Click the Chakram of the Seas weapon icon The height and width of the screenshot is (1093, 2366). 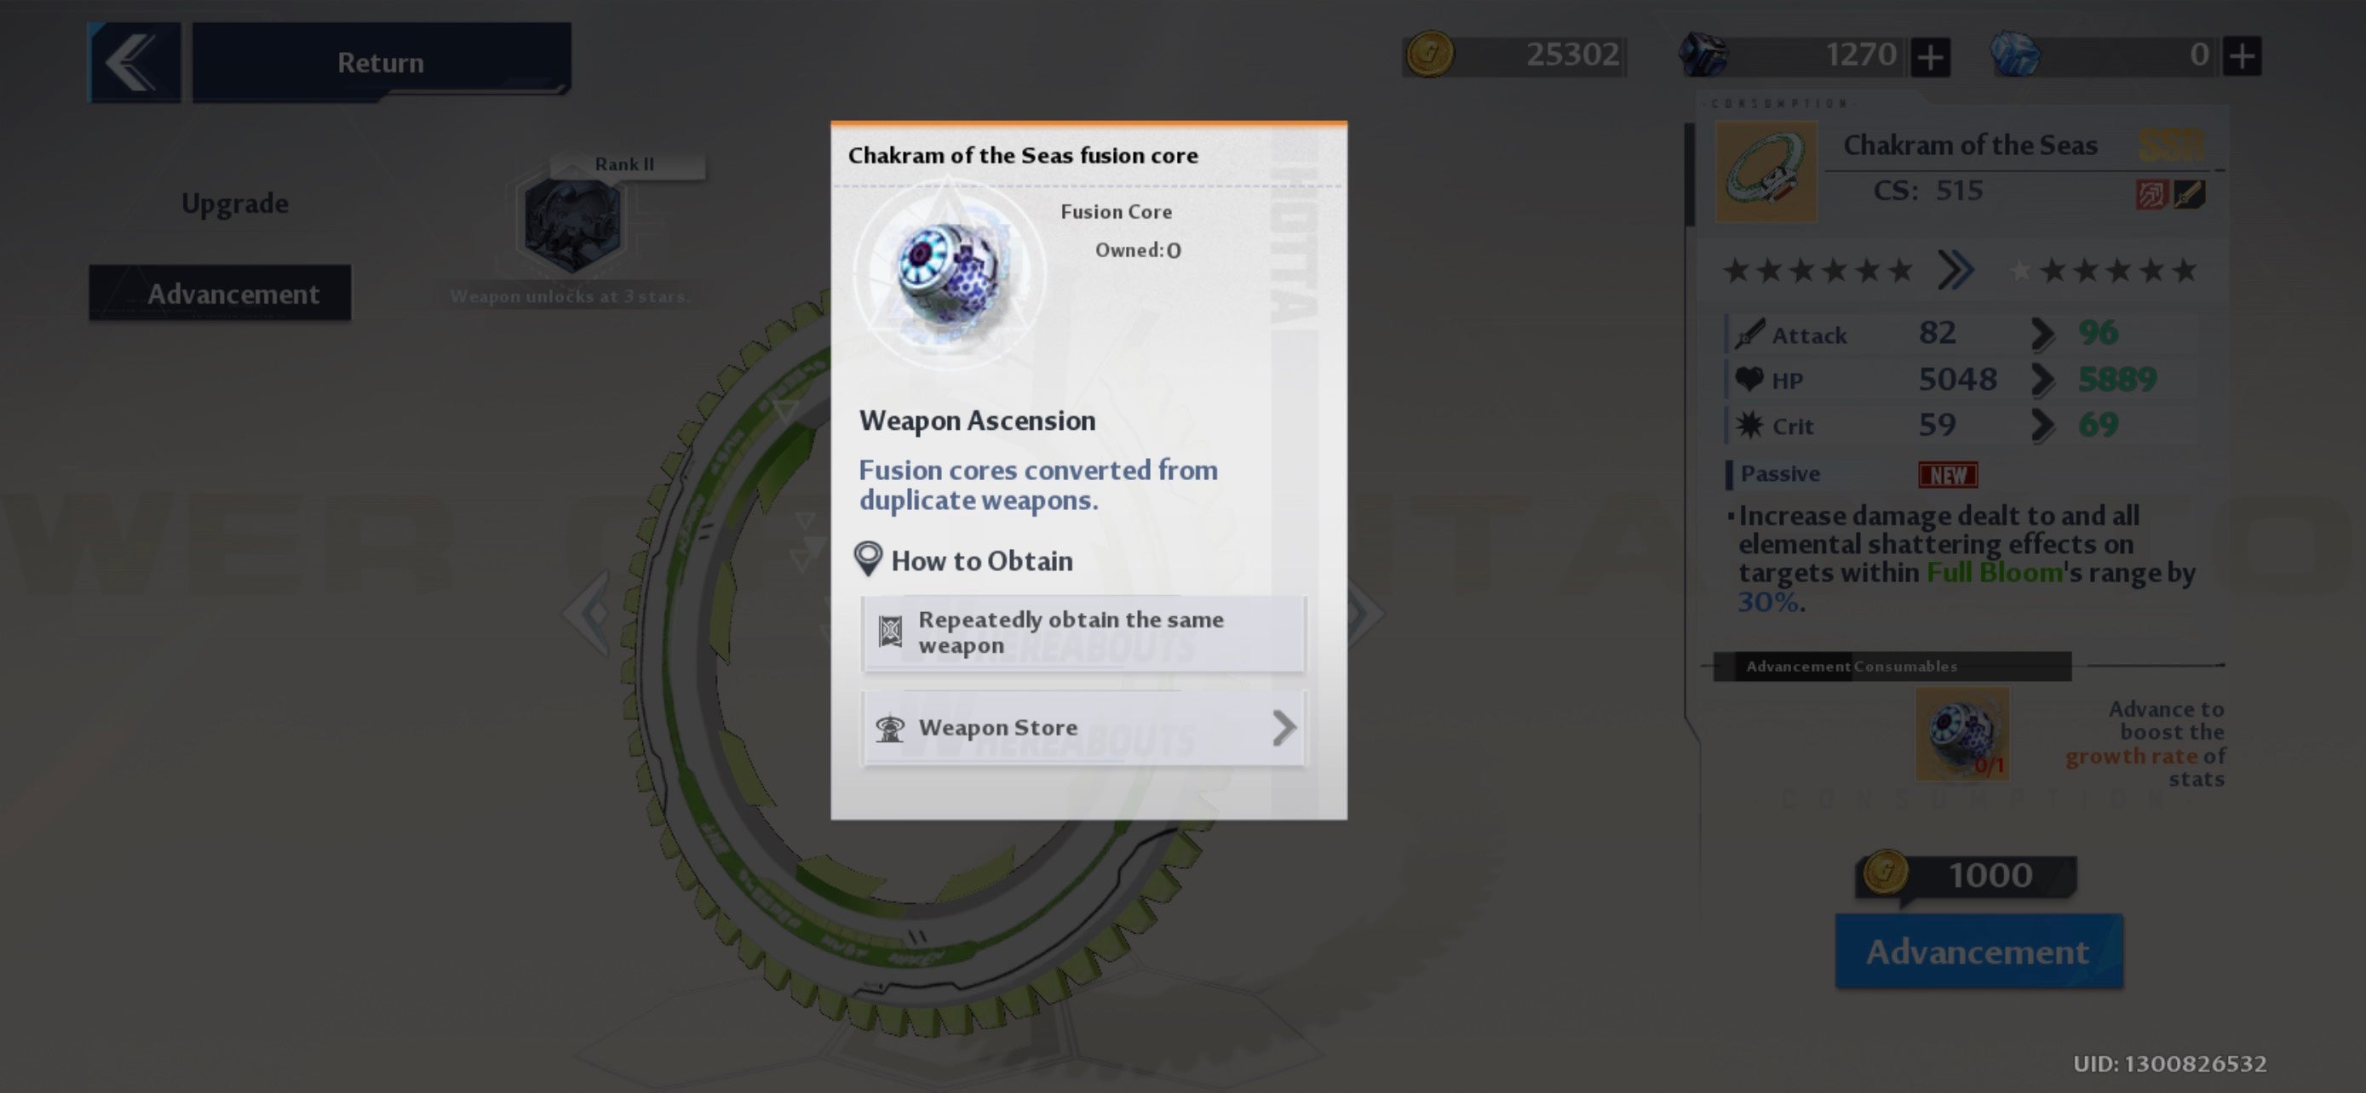1766,173
